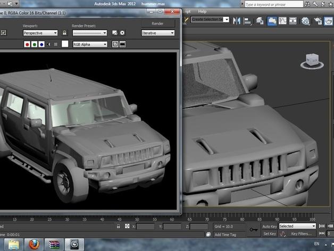Open WinRAR from taskbar
The width and height of the screenshot is (334, 251).
coord(54,245)
